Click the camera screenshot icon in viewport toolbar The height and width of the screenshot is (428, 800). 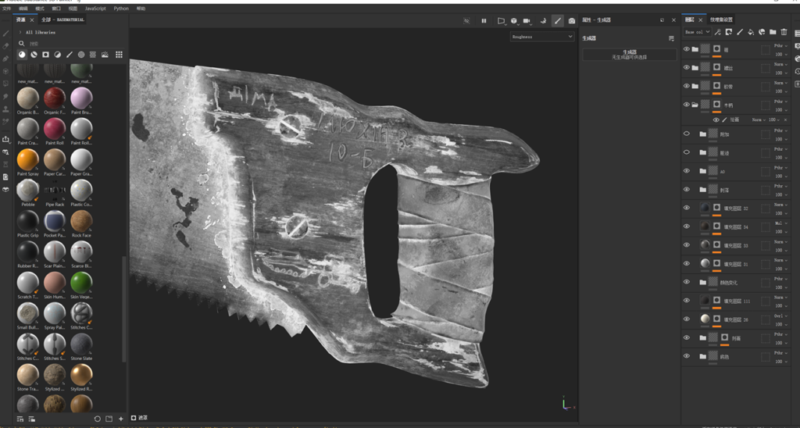[572, 21]
